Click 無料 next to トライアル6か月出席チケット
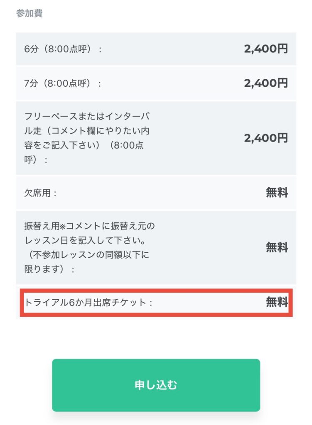This screenshot has width=312, height=425. pos(277,303)
